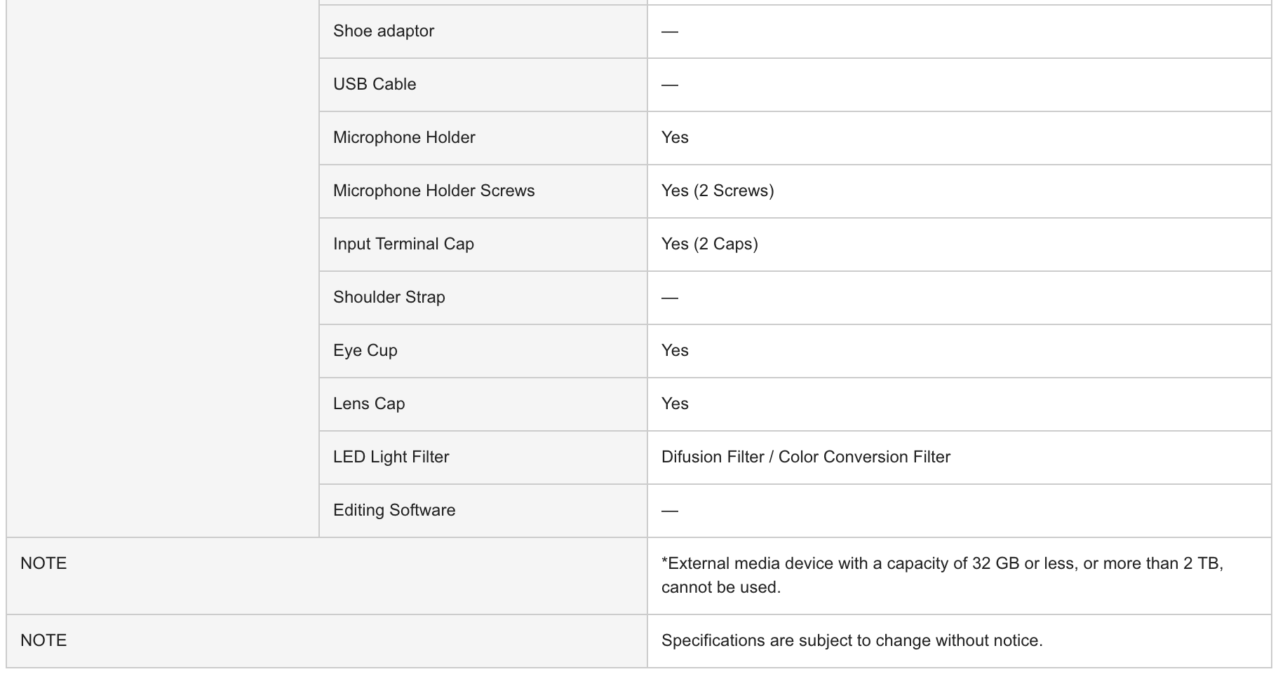The image size is (1278, 674).
Task: Click the first NOTE row heading
Action: [x=43, y=563]
